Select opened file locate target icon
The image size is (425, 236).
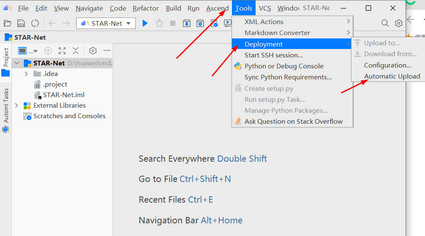tap(48, 51)
